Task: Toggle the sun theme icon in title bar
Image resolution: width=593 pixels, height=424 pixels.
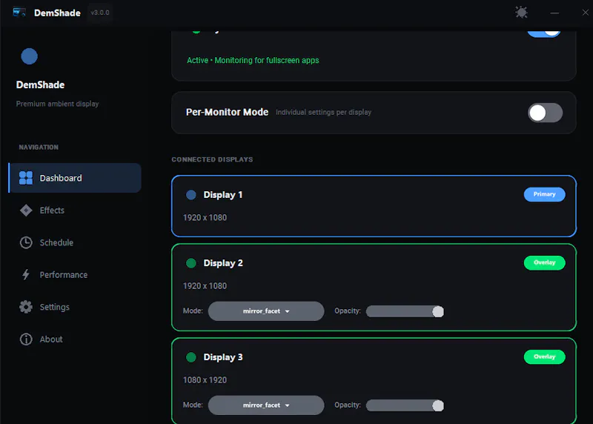Action: [x=521, y=13]
